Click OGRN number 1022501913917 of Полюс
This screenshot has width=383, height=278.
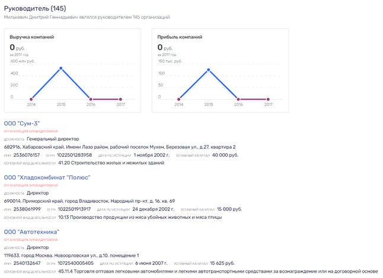point(74,209)
